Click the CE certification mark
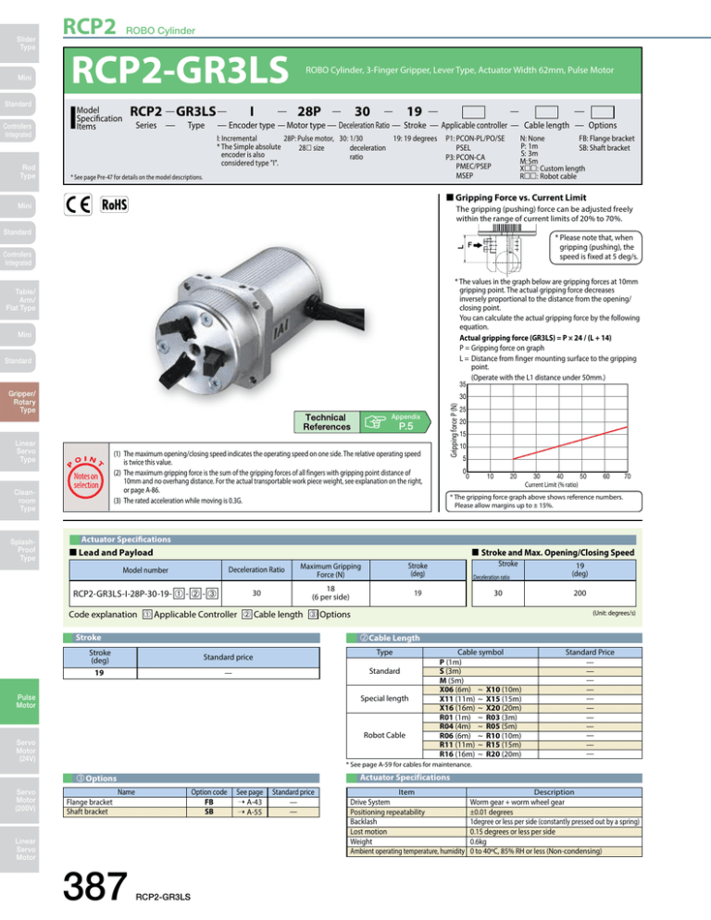This screenshot has height=920, width=711. click(78, 205)
